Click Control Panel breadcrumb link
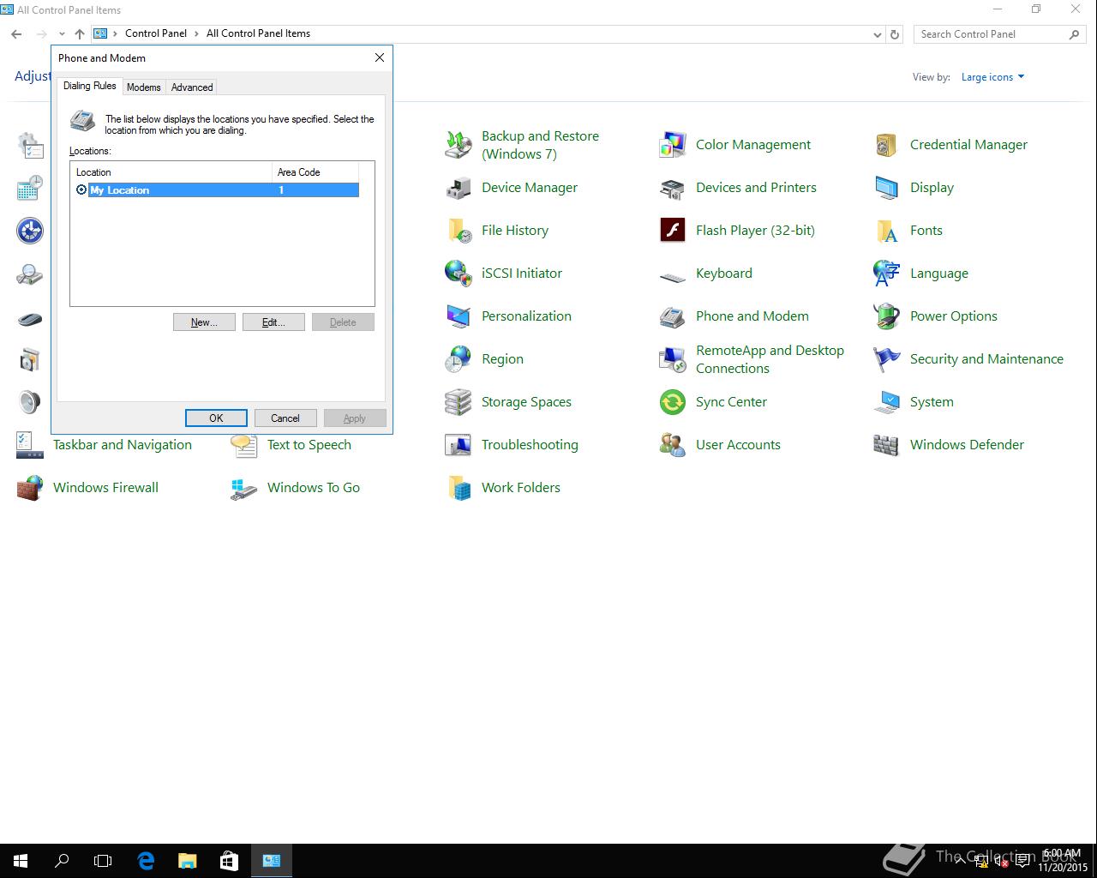 [x=156, y=33]
